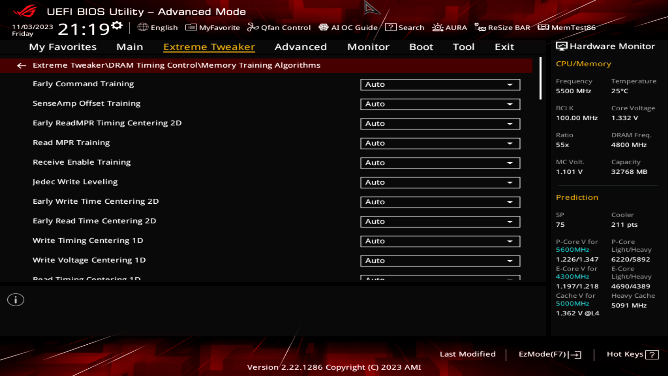Expand Early Command Training dropdown
The image size is (668, 376).
511,84
